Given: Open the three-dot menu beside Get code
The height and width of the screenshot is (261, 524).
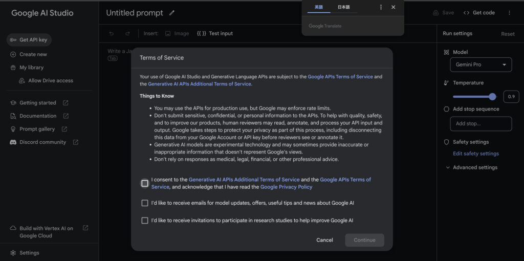Looking at the screenshot, I should pos(509,13).
